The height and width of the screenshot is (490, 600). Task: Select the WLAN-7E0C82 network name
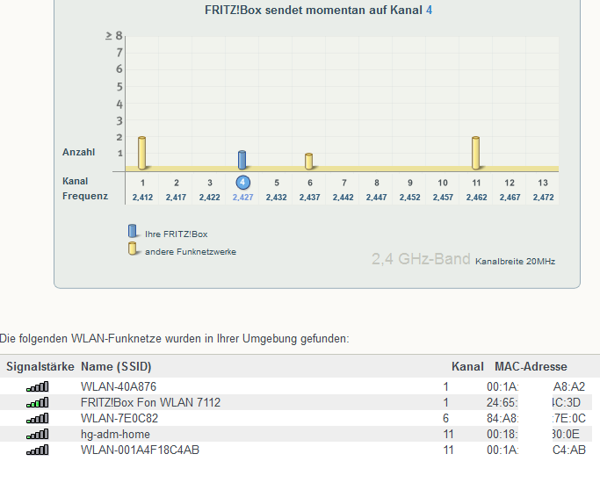point(119,418)
